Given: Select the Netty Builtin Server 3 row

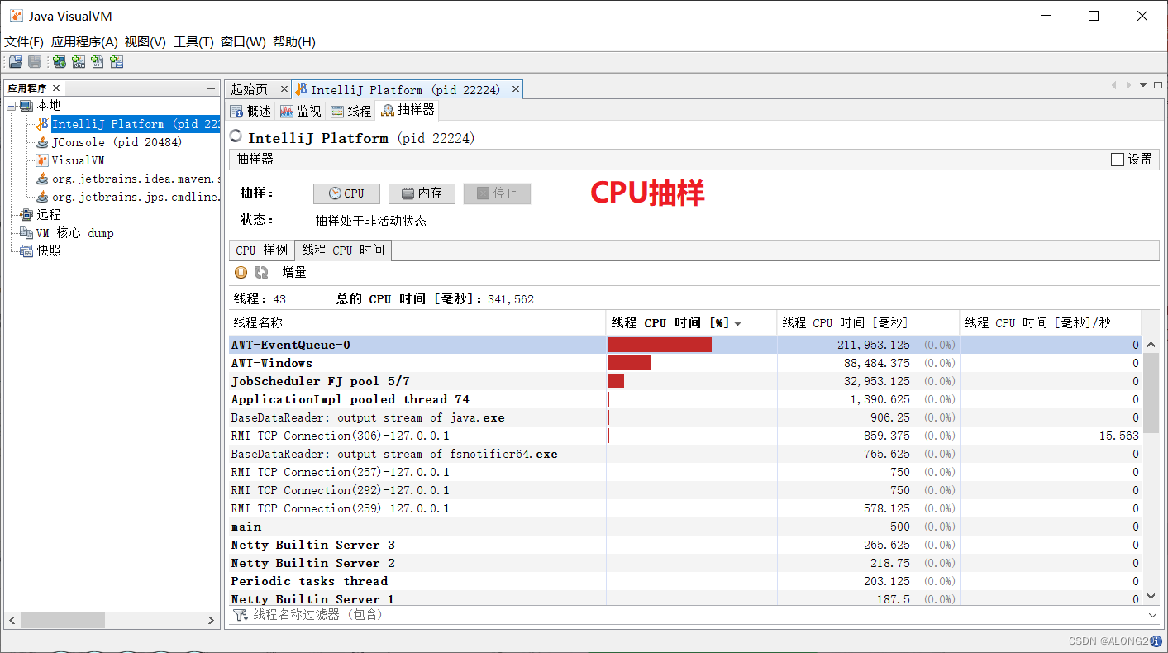Looking at the screenshot, I should (685, 545).
